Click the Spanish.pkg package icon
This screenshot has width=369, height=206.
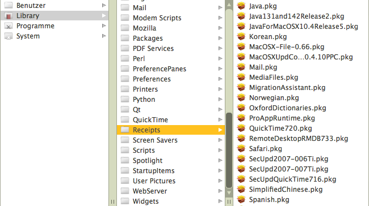[x=241, y=200]
